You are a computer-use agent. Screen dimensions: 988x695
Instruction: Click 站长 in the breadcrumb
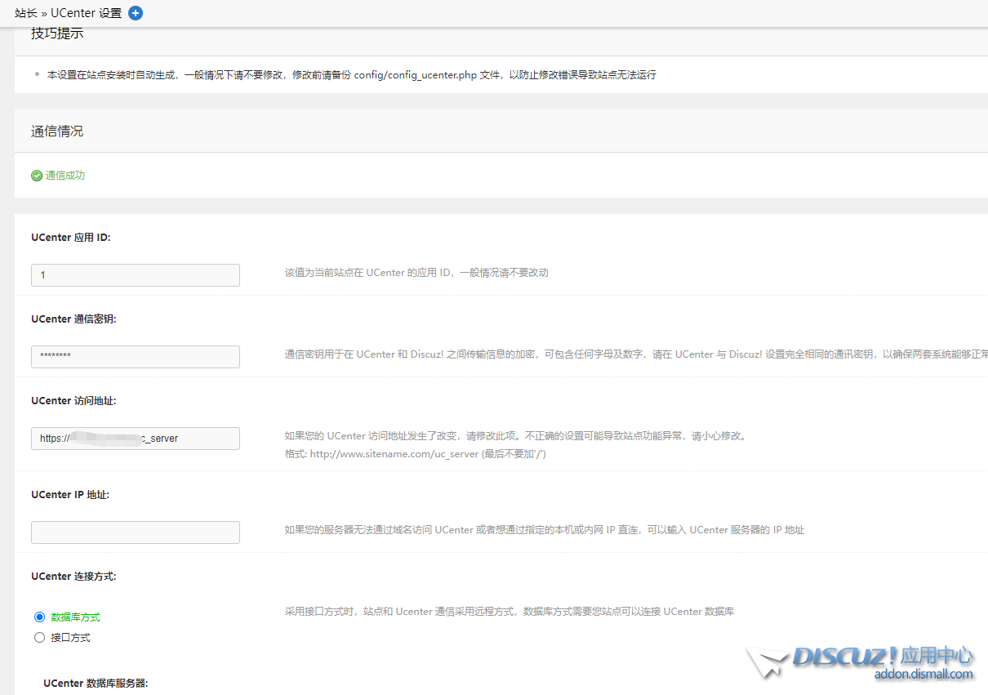coord(26,13)
